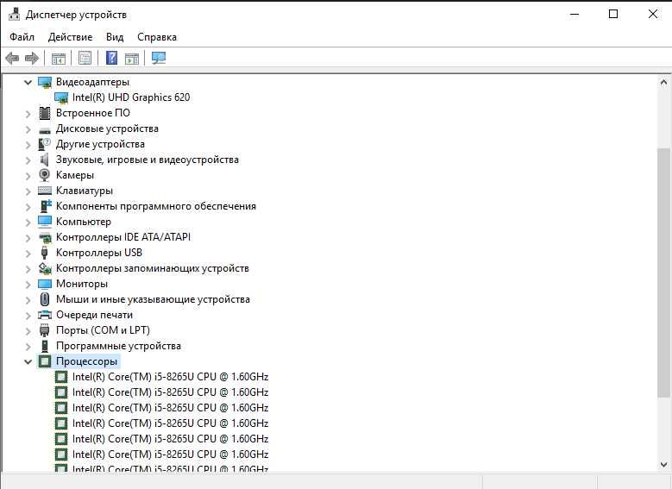672x489 pixels.
Task: Select Мыши и иные указывающие устройства label
Action: click(153, 299)
